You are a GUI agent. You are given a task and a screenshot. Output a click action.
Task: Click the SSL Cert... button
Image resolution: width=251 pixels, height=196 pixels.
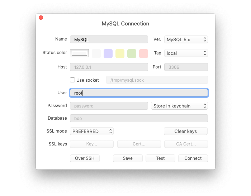pos(139,144)
